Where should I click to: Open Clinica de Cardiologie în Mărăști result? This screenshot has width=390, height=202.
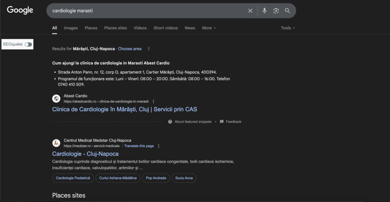point(125,109)
